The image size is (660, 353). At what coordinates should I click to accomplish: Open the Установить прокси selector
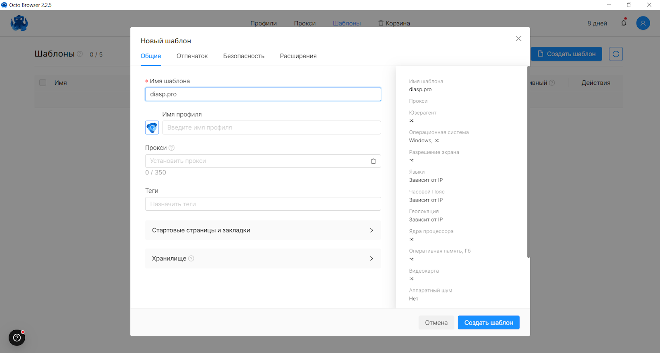click(x=263, y=161)
